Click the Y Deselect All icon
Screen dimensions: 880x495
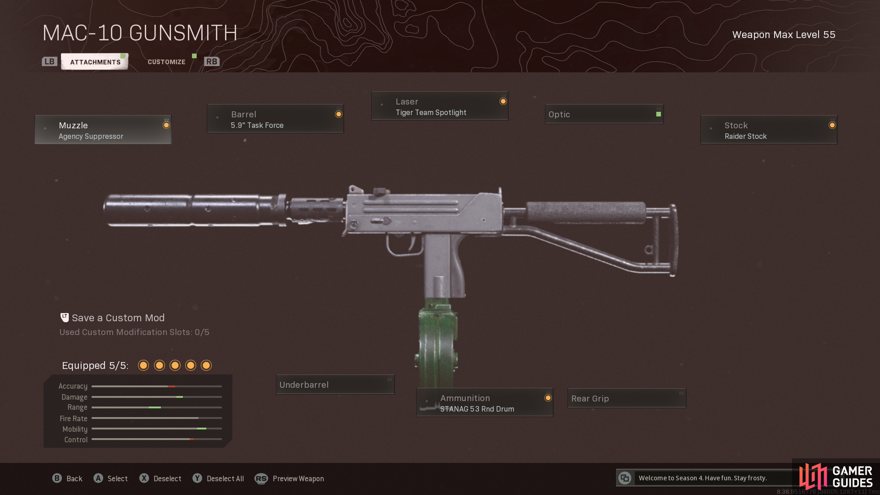tap(197, 478)
